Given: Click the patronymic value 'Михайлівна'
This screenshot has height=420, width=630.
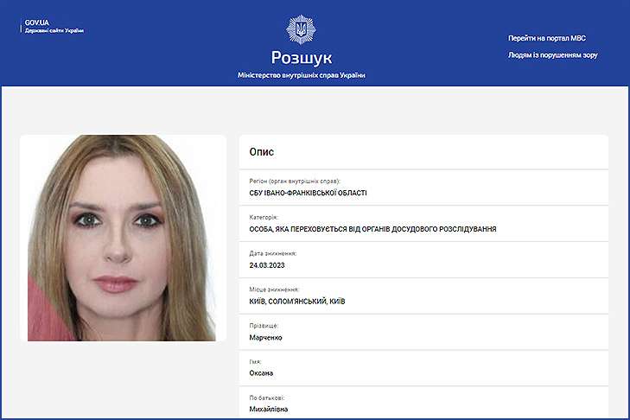Looking at the screenshot, I should (x=270, y=410).
